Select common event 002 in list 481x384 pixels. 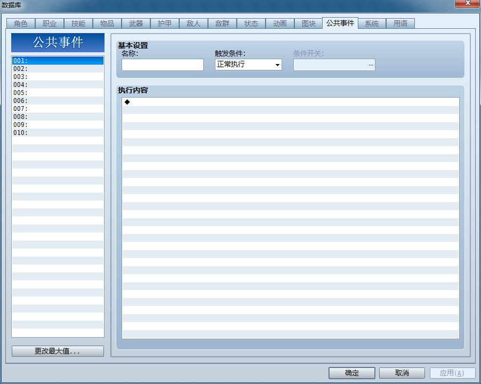click(x=58, y=68)
